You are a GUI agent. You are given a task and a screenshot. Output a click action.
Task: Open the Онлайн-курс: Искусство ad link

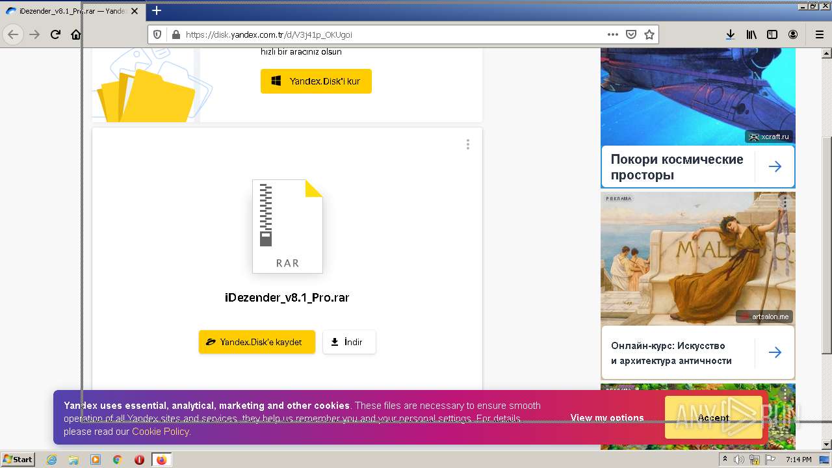[671, 353]
